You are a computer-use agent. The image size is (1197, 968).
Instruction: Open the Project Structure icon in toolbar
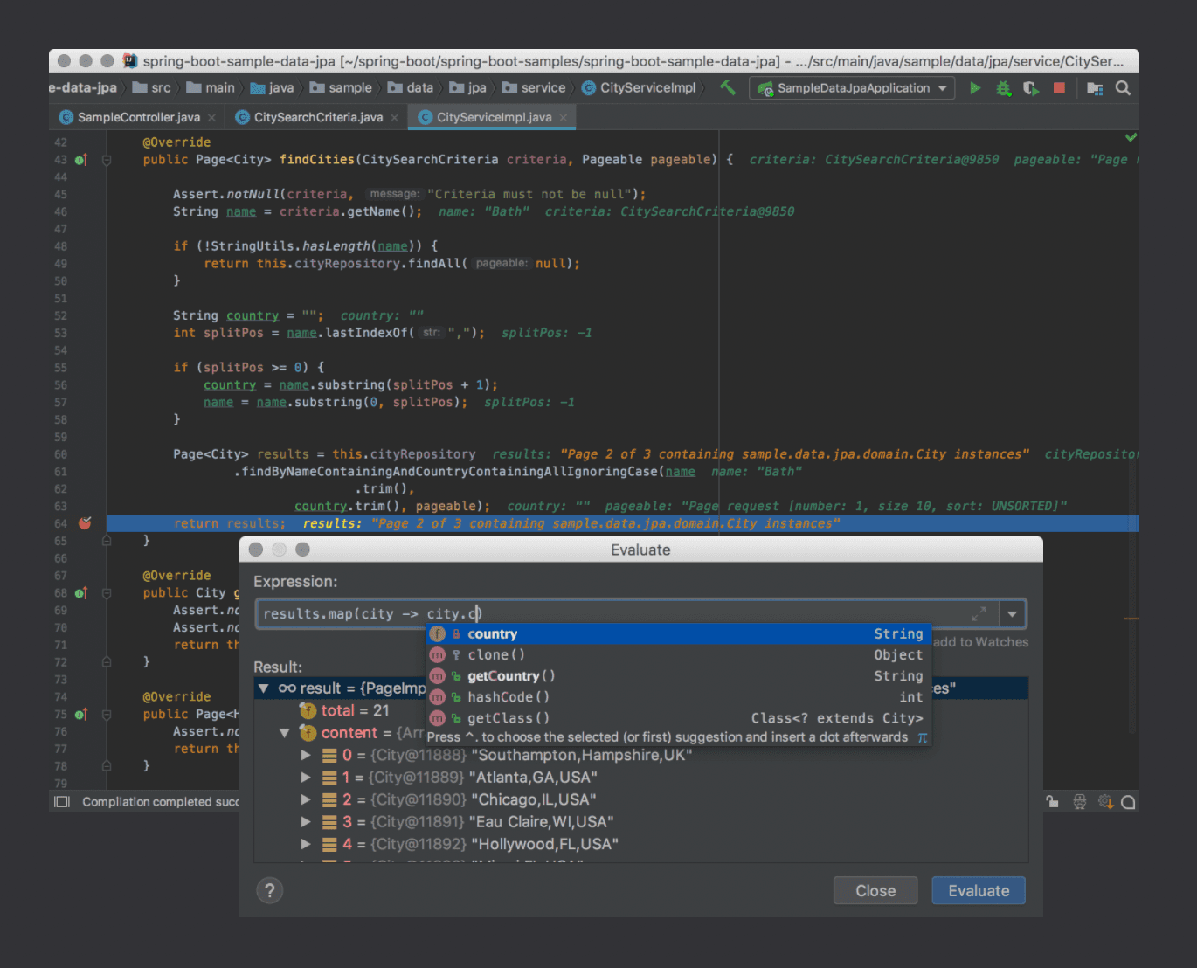pos(1094,88)
